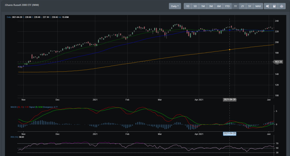Click blue marker on the blue moving average
Screen dimensions: 290x156
[x=229, y=30]
